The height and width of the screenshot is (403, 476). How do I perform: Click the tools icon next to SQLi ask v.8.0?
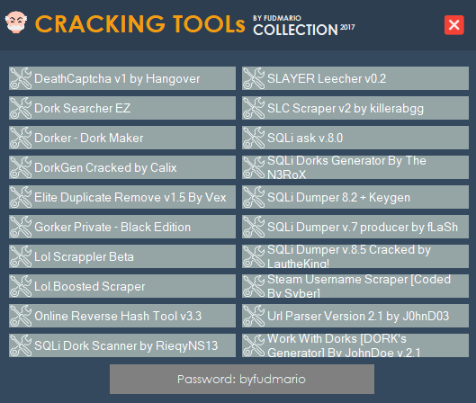tap(254, 138)
